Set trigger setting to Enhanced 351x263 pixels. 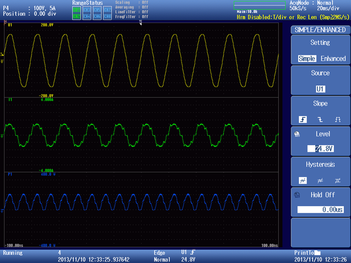[333, 59]
